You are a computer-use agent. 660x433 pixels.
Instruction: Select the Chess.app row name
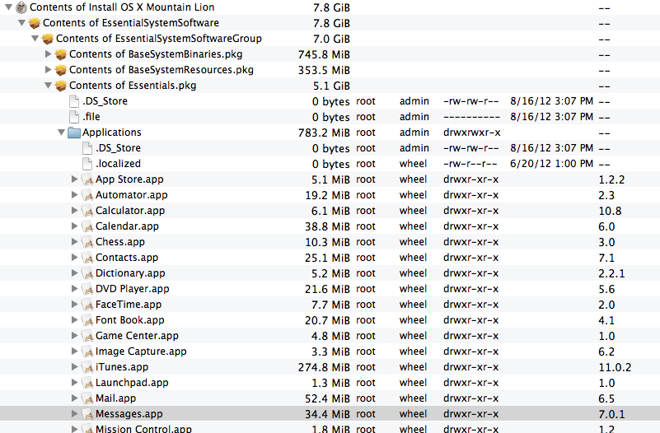(x=120, y=242)
